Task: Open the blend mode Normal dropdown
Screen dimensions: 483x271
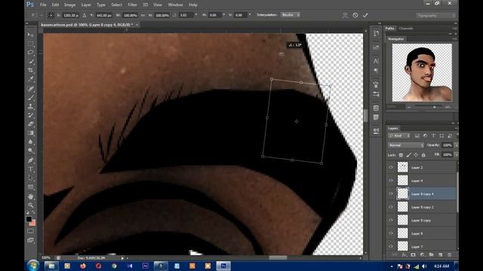Action: point(406,145)
